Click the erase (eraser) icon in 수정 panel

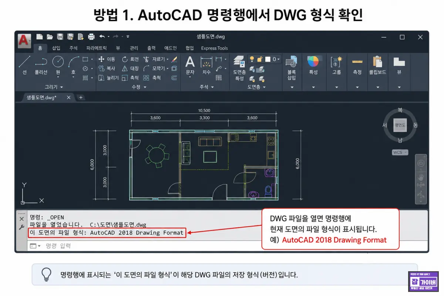coord(175,59)
